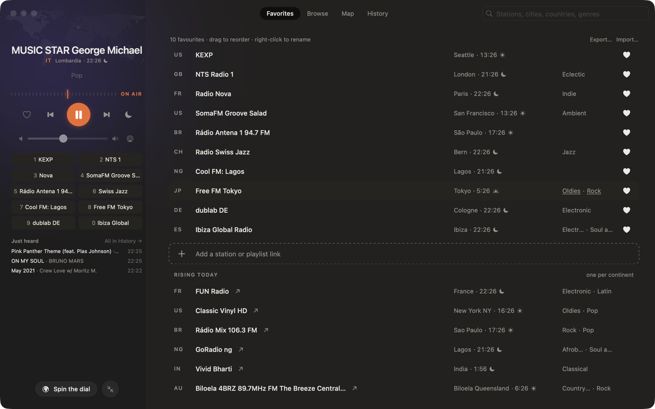Remove dublab DE from favorites
655x409 pixels.
(x=626, y=210)
